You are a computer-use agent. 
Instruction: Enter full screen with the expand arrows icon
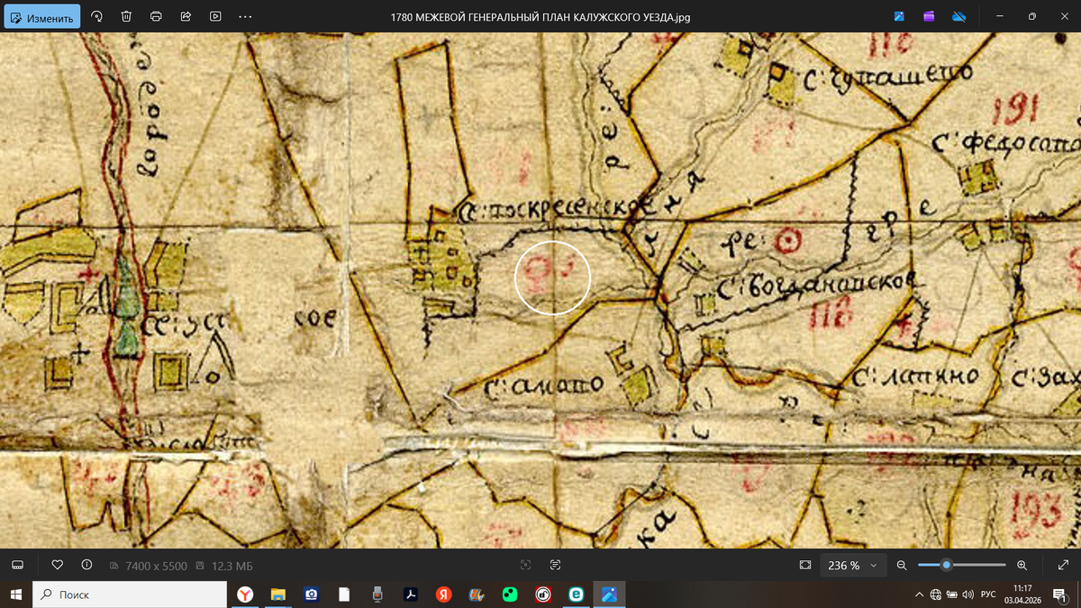[x=1062, y=565]
